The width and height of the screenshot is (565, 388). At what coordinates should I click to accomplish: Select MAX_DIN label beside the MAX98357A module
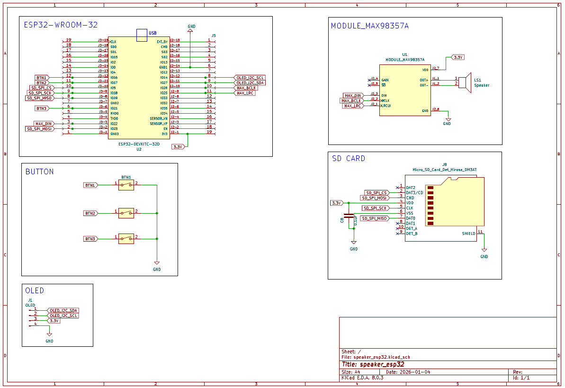(353, 96)
